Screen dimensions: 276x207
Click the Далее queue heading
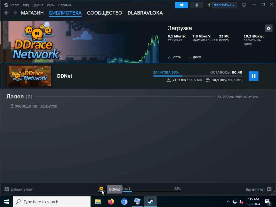tap(15, 96)
